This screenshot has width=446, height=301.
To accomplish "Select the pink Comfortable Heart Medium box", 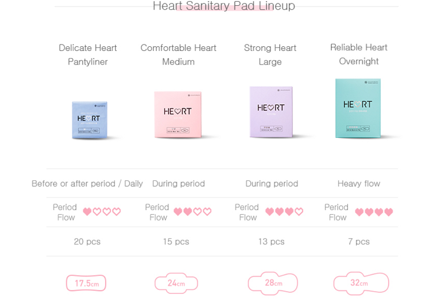I will (x=178, y=114).
